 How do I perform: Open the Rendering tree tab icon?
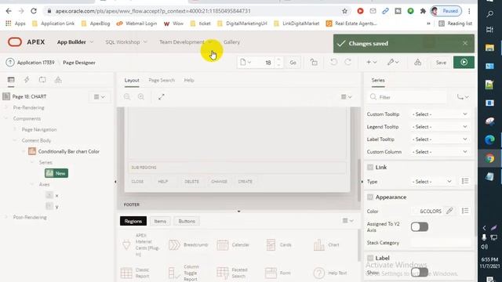[11, 80]
